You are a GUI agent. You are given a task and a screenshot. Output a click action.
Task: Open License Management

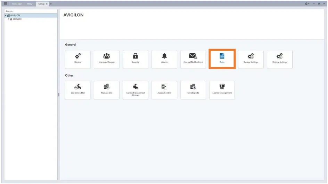pos(222,90)
